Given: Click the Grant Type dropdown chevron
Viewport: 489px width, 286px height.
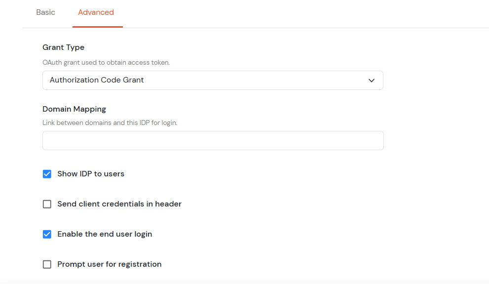Looking at the screenshot, I should pos(371,80).
